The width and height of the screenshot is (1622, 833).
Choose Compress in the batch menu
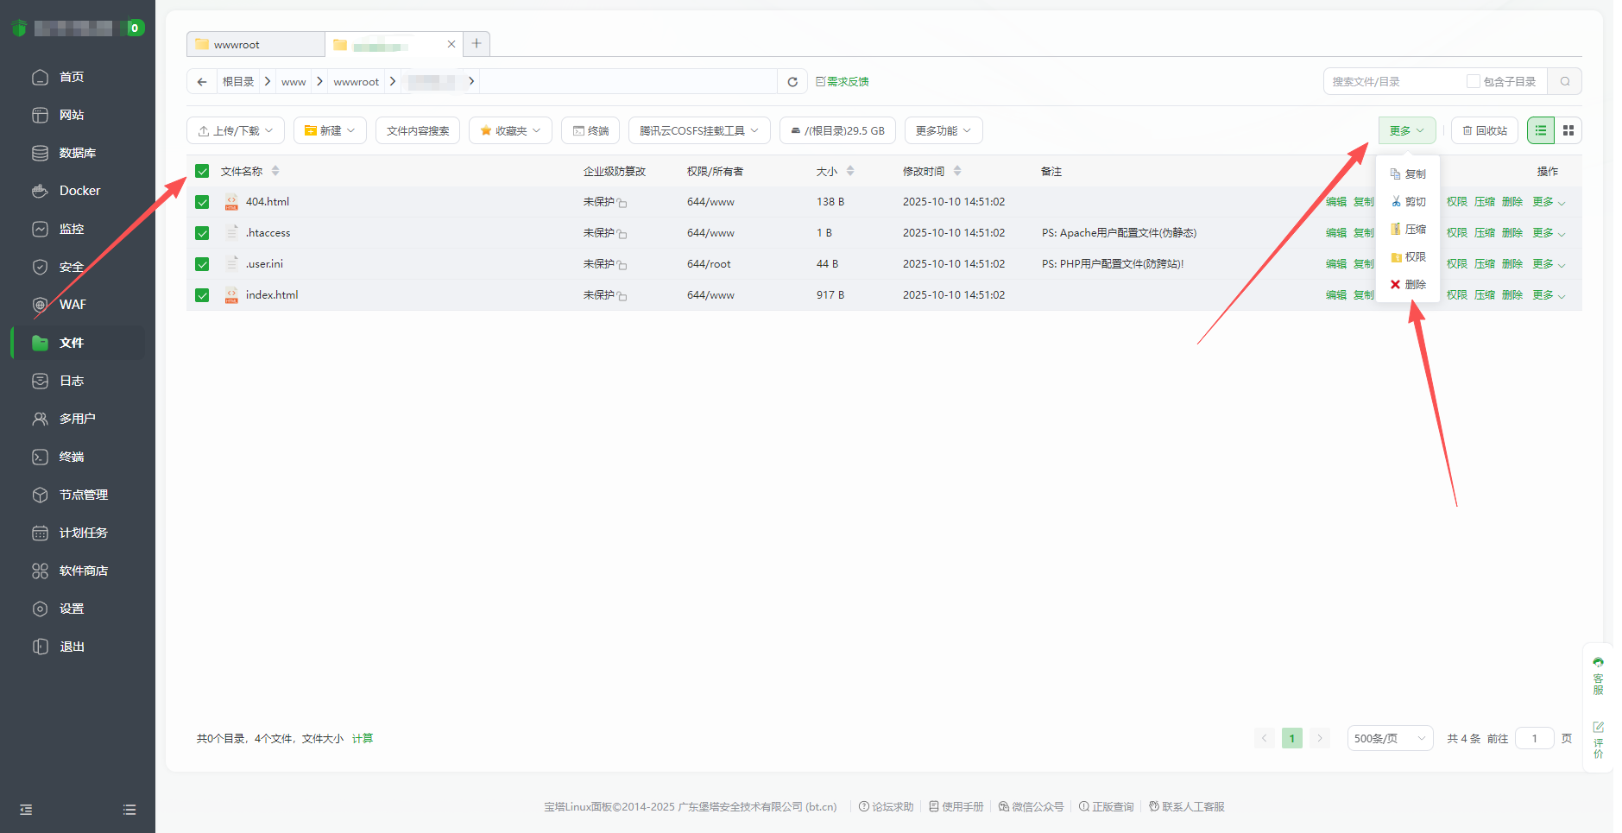click(x=1408, y=230)
